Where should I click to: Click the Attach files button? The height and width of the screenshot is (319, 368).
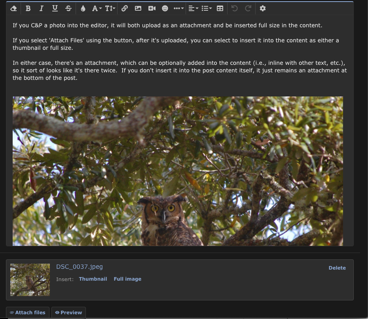[x=28, y=312]
